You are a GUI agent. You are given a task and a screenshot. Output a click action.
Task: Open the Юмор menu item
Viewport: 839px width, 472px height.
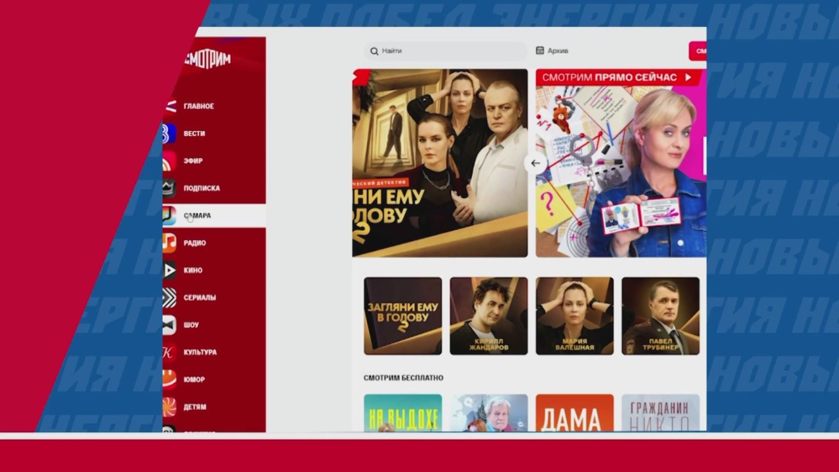[x=194, y=380]
